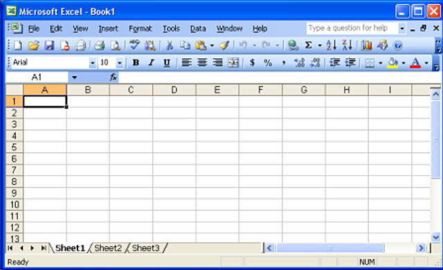Open Microsoft Excel Help question icon

[x=398, y=45]
